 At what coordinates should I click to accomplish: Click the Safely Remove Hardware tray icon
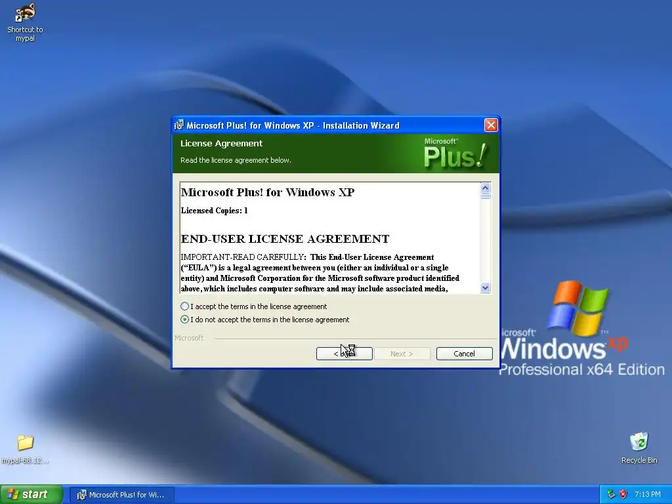[x=611, y=494]
